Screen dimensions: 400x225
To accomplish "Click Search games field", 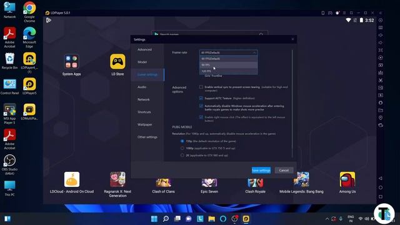I will point(210,34).
